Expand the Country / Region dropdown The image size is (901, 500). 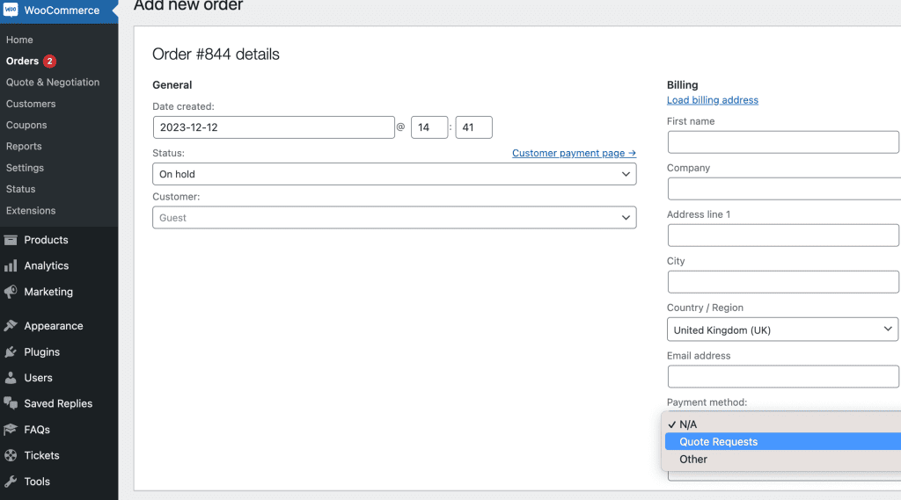(x=782, y=330)
